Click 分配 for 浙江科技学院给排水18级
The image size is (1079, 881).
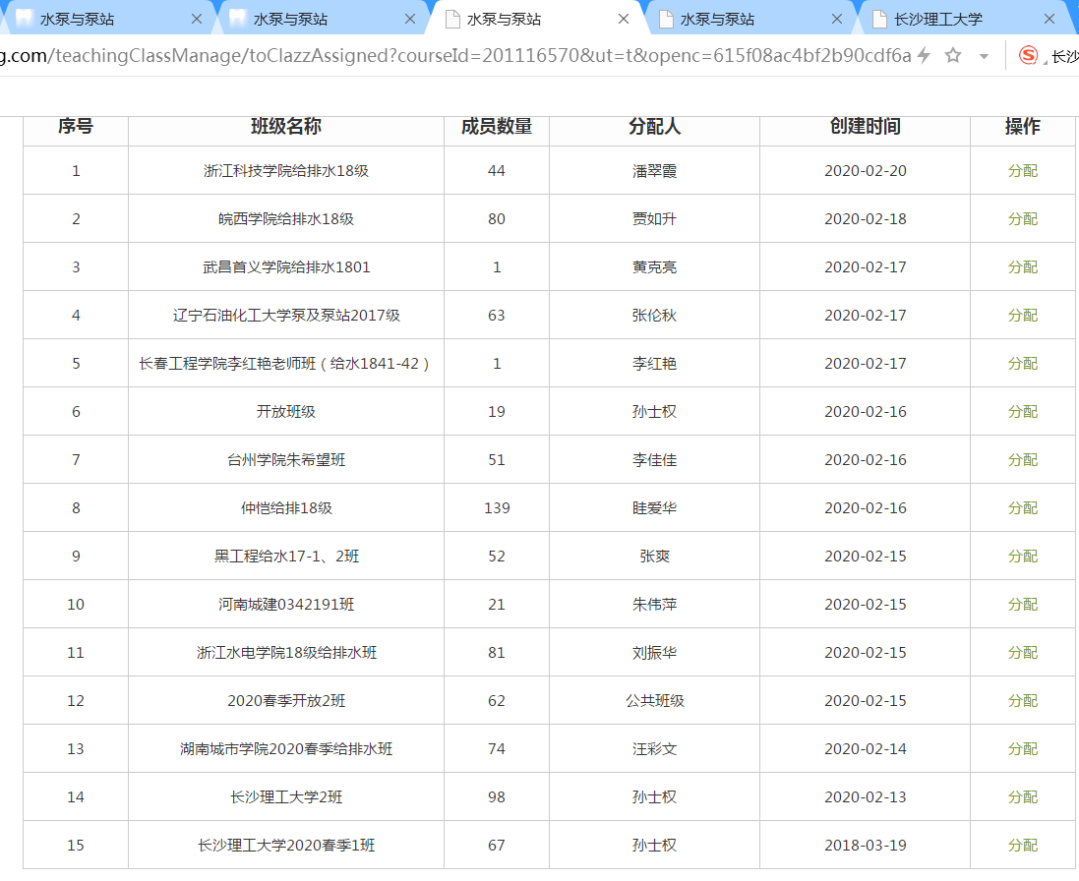pos(1022,171)
